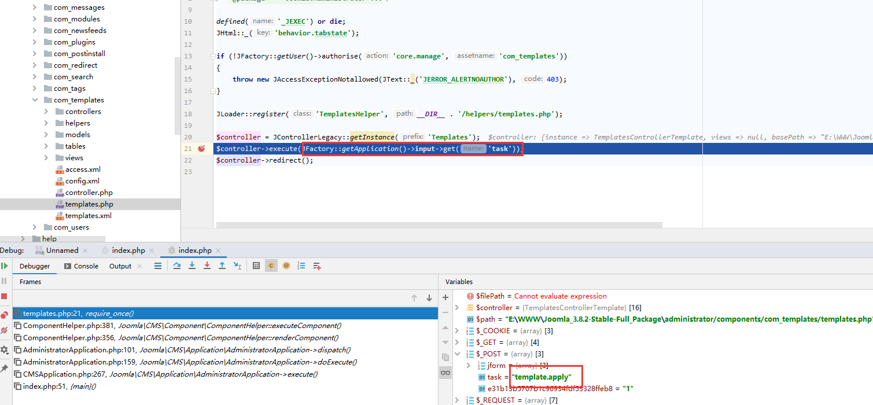Close the Unnamed debug tab
Image resolution: width=873 pixels, height=405 pixels.
[85, 251]
